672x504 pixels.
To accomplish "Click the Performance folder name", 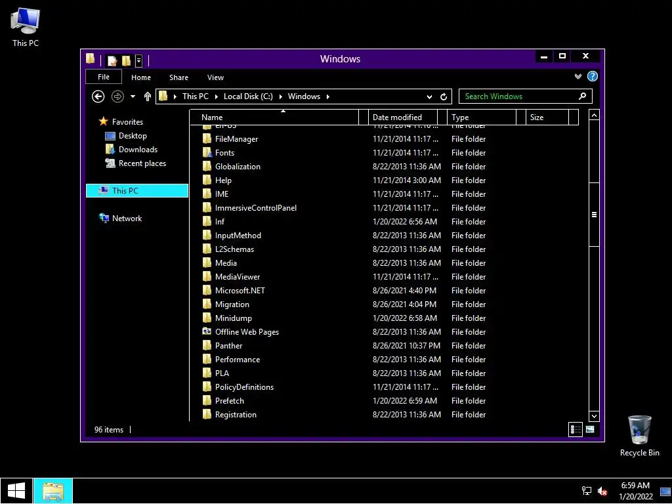I will 238,360.
